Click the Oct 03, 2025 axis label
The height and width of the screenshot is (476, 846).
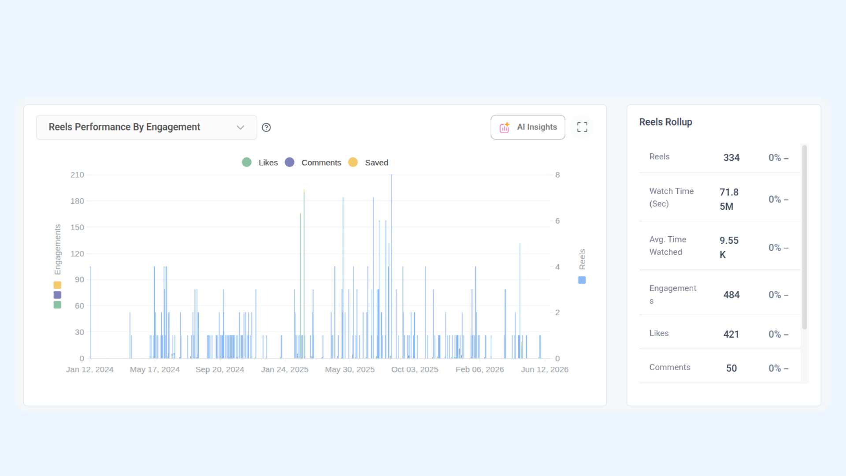pyautogui.click(x=415, y=370)
